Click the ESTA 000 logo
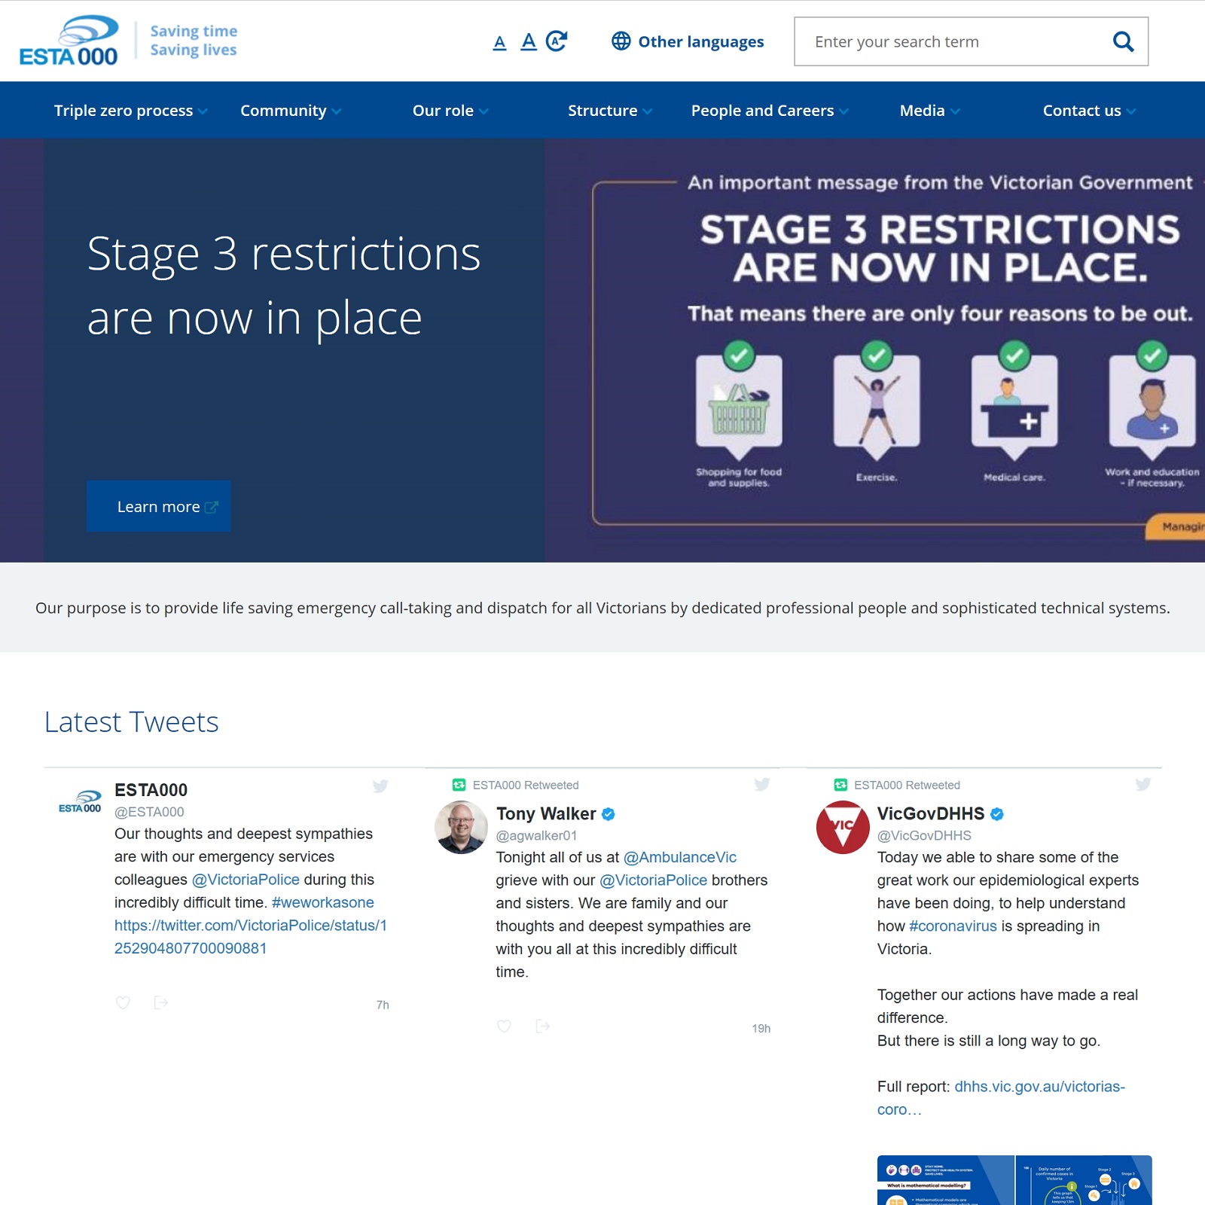 69,41
